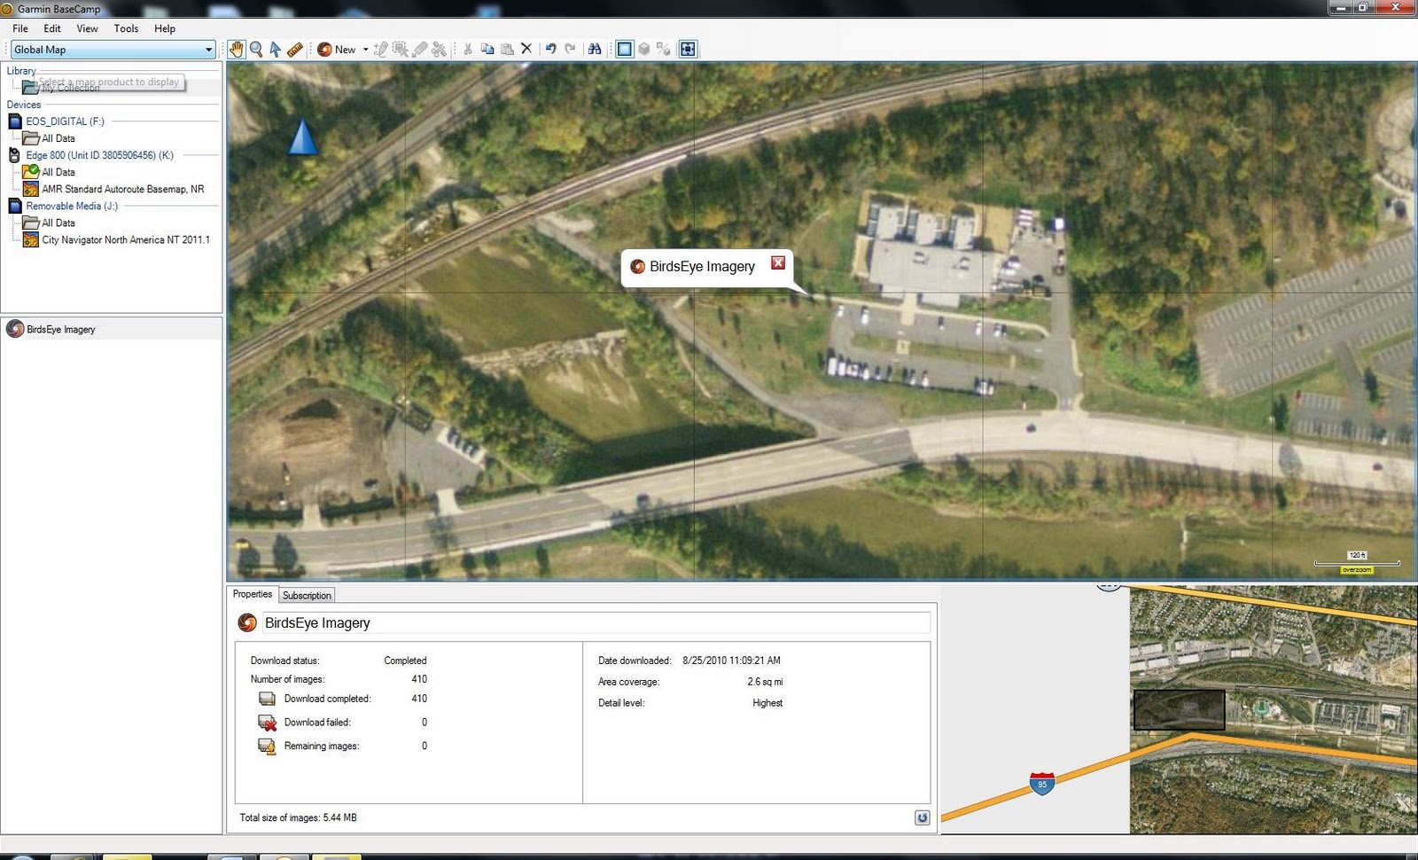Open the New item dropdown arrow

click(366, 50)
